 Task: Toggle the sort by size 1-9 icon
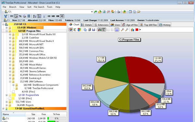tap(39, 16)
